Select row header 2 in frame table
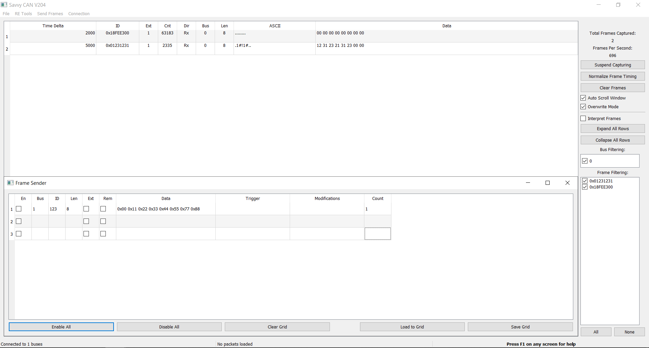 coord(7,49)
